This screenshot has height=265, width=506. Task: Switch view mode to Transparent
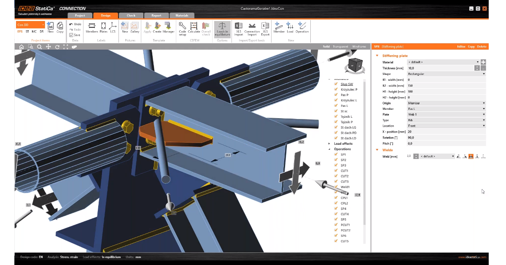point(340,47)
